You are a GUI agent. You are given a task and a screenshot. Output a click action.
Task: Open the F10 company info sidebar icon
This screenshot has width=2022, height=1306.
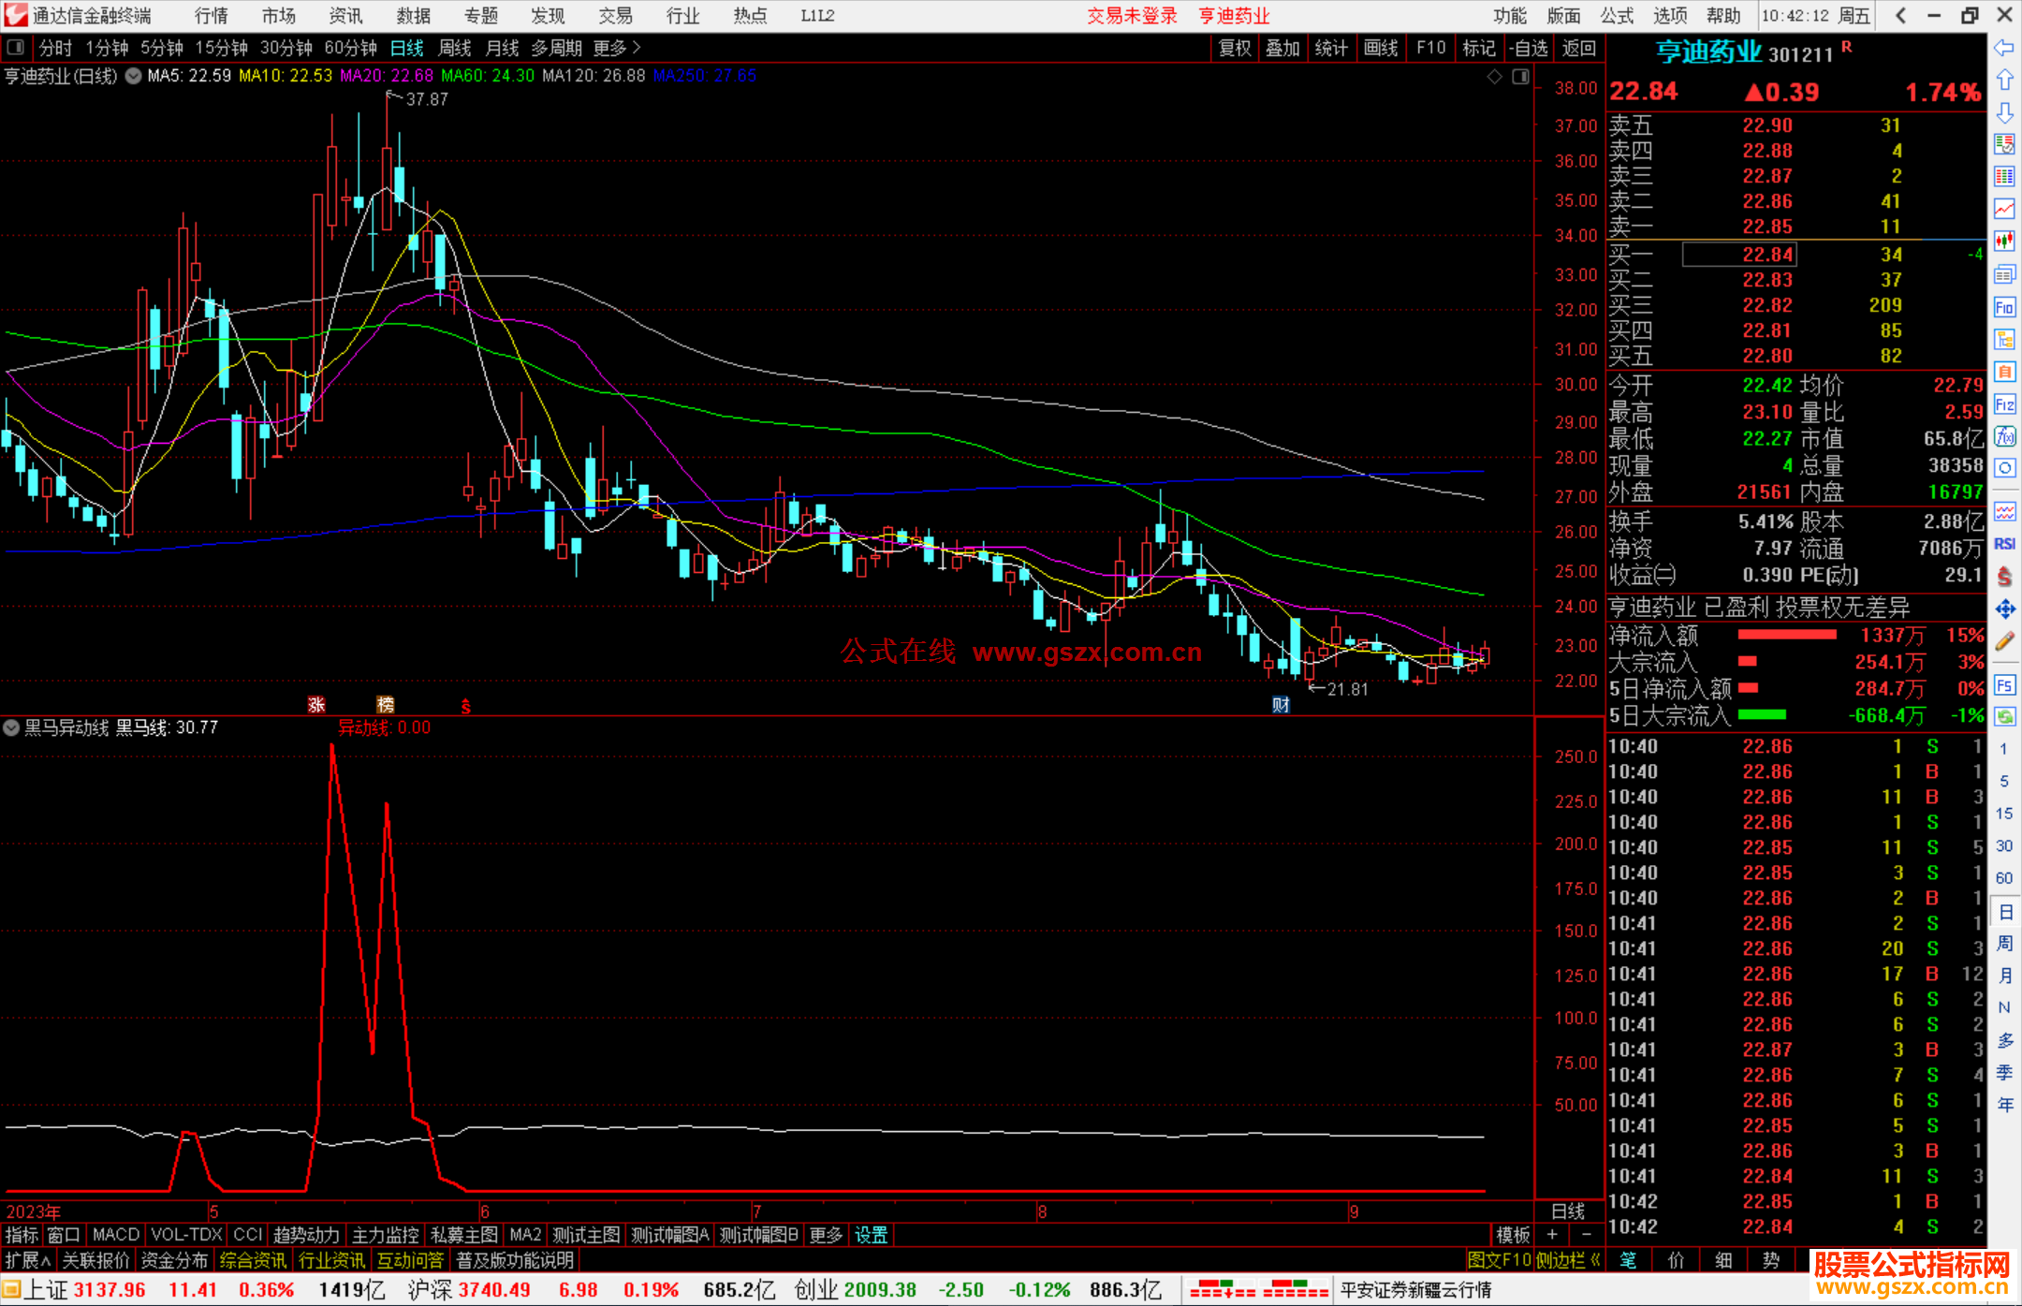pos(2004,307)
